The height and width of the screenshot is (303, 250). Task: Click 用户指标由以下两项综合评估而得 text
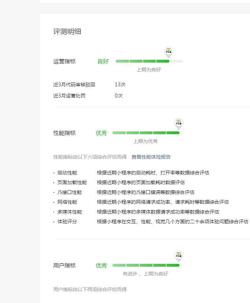click(90, 289)
